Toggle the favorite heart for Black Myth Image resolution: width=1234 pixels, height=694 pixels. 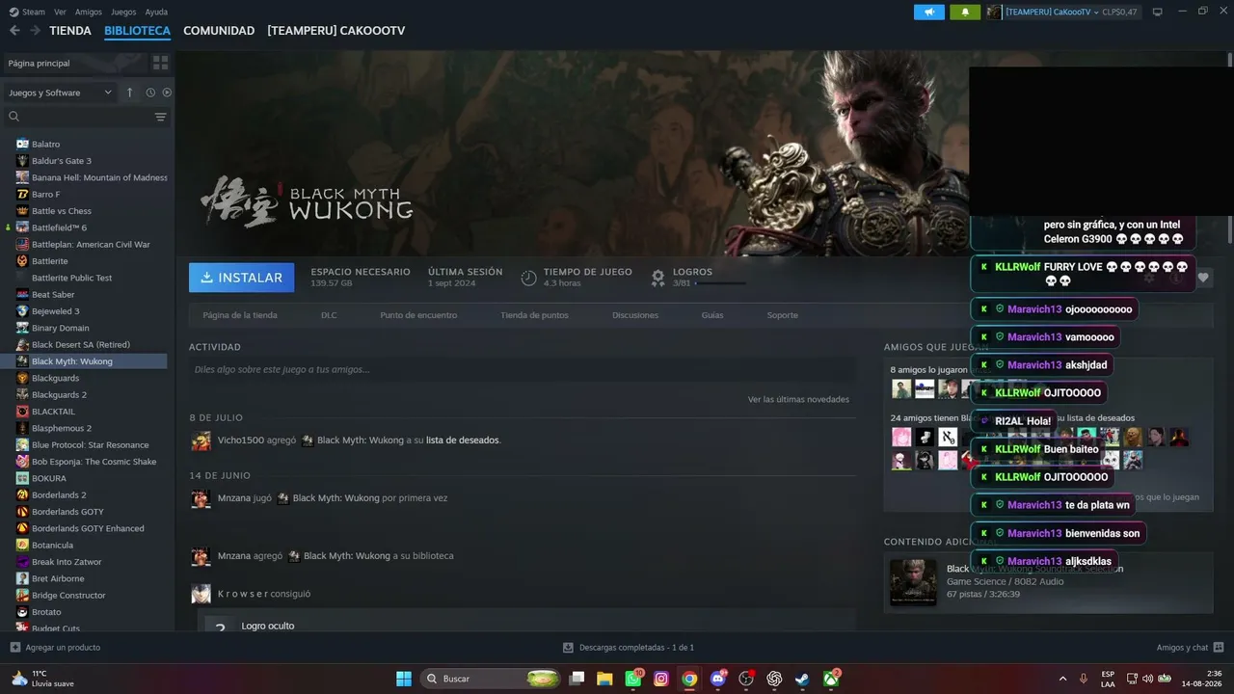tap(1203, 278)
